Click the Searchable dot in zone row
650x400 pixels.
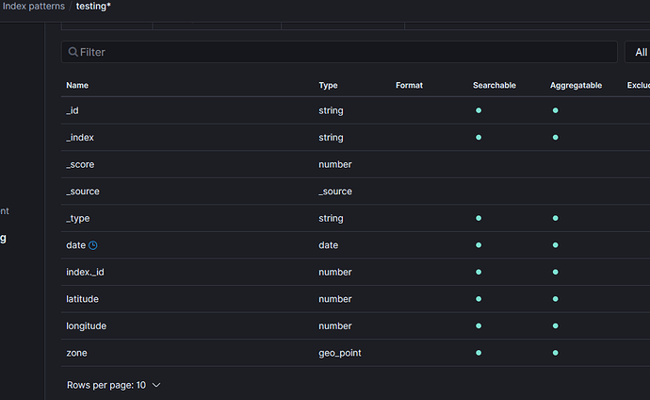coord(479,353)
